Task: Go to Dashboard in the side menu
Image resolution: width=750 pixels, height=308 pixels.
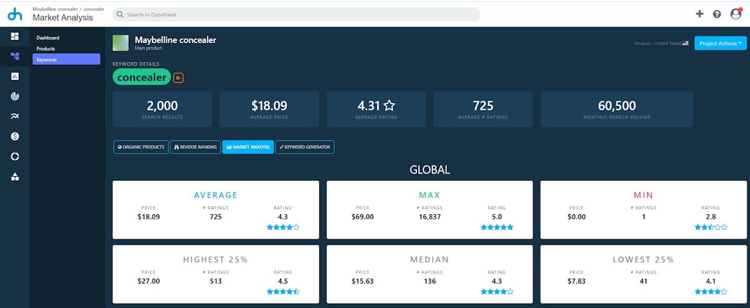Action: point(48,37)
